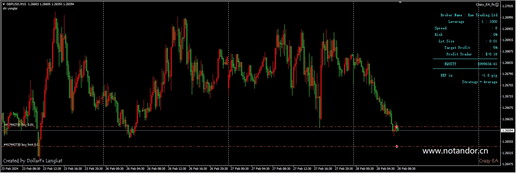Click the 26 Feb 12:30 time axis label

tap(177, 169)
